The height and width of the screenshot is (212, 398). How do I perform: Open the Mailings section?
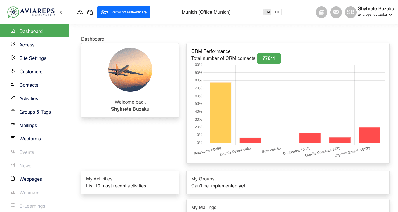click(28, 125)
